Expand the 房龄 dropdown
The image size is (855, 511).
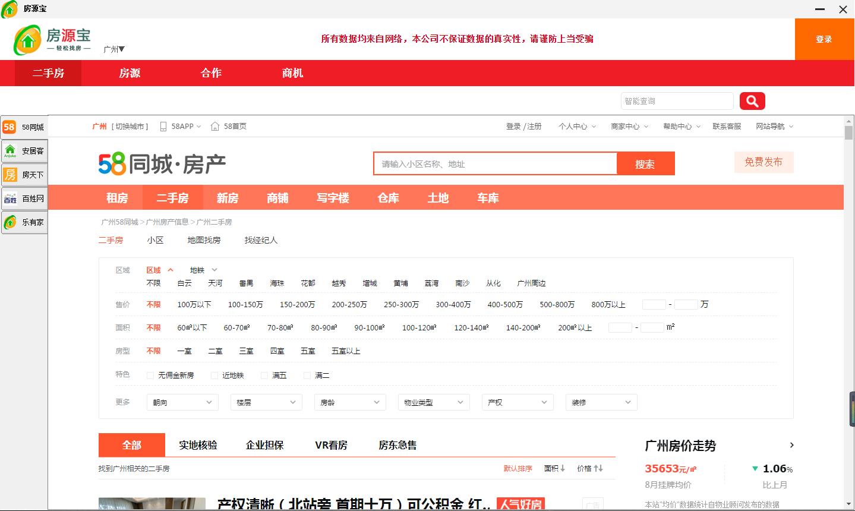pyautogui.click(x=350, y=402)
